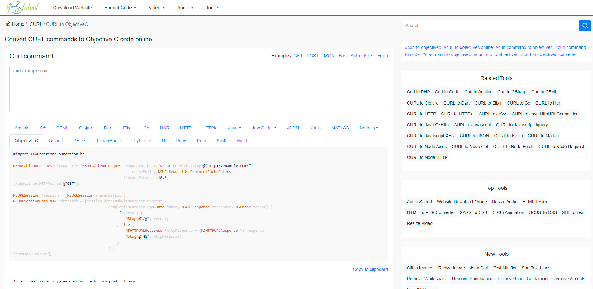Expand the Node.js dropdown
The width and height of the screenshot is (593, 289).
(x=369, y=128)
